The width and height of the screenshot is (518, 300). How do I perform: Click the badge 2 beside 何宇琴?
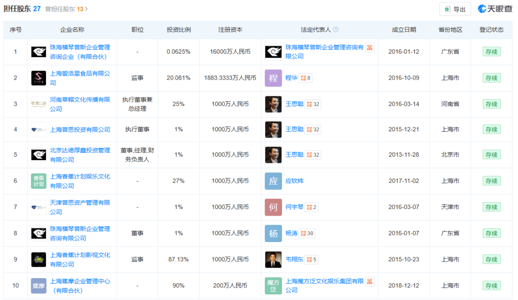[312, 207]
